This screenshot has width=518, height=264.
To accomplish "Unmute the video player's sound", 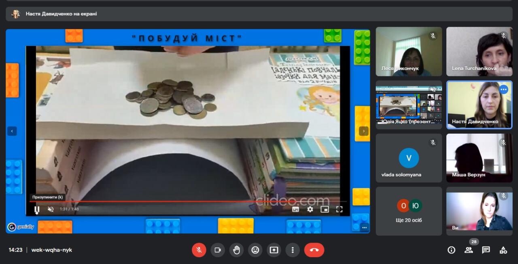I will tap(51, 209).
